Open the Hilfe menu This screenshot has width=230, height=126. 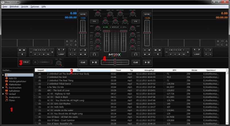44,7
